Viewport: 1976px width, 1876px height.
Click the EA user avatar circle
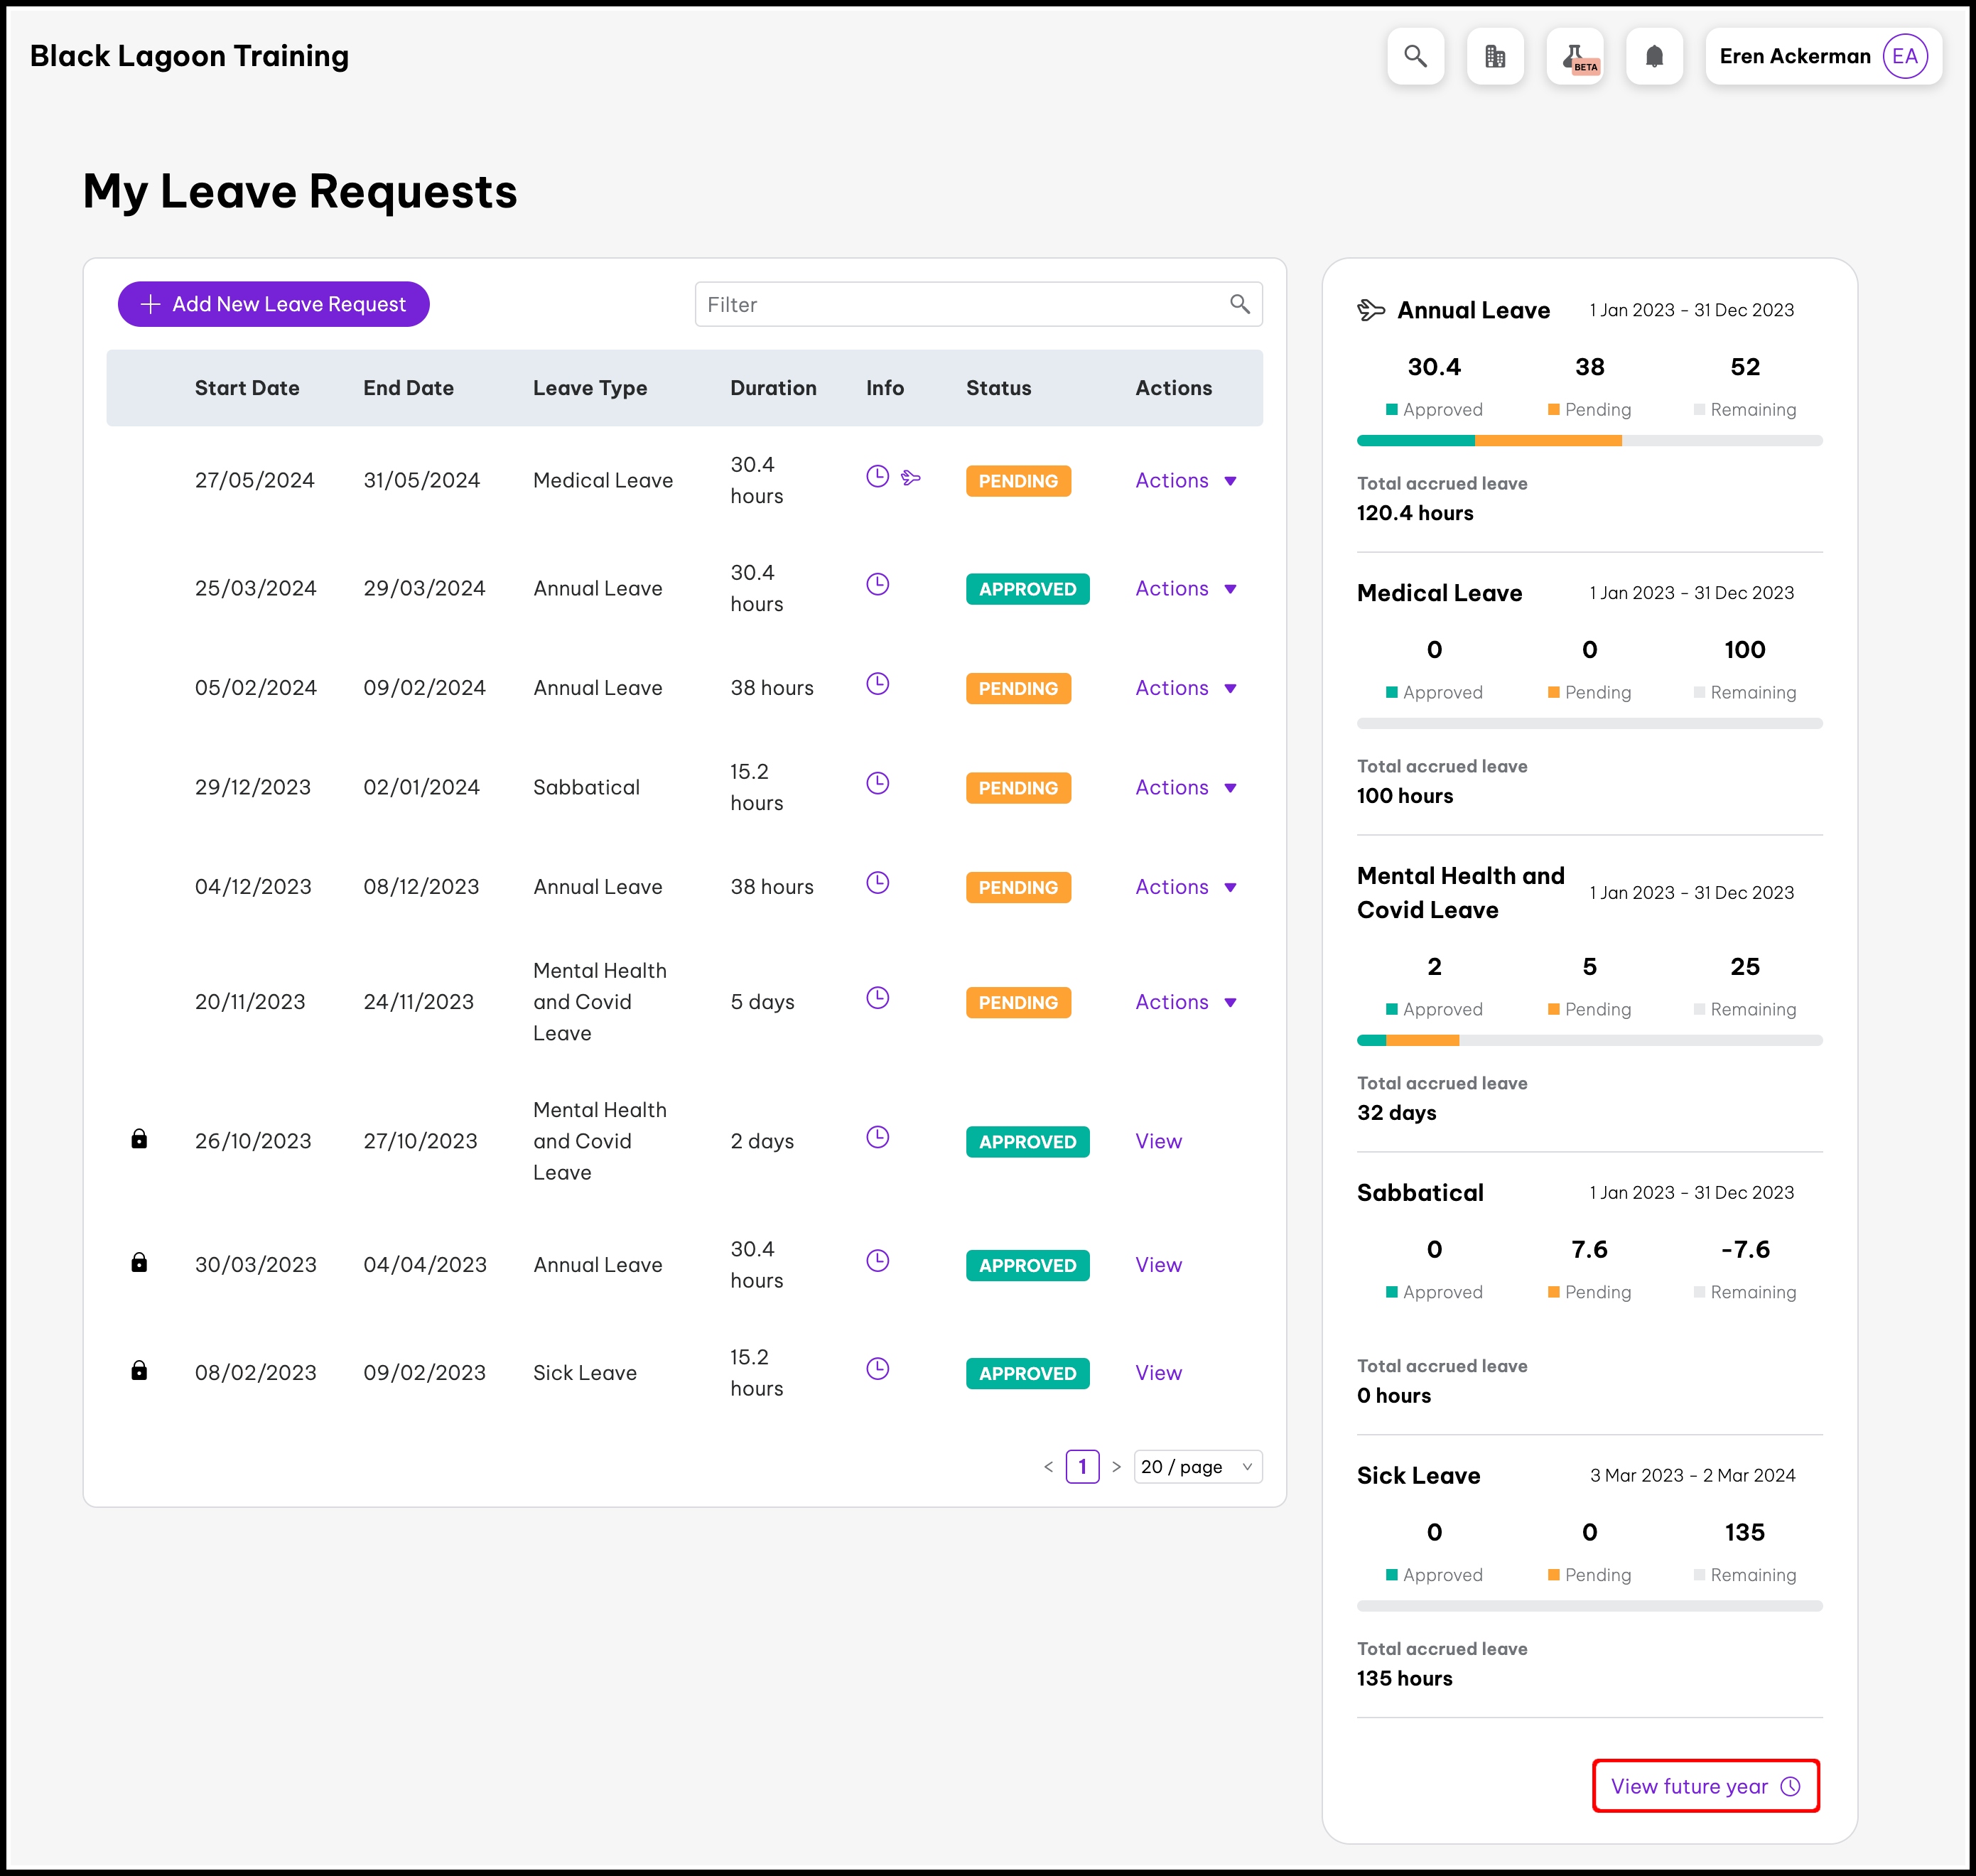(1904, 56)
